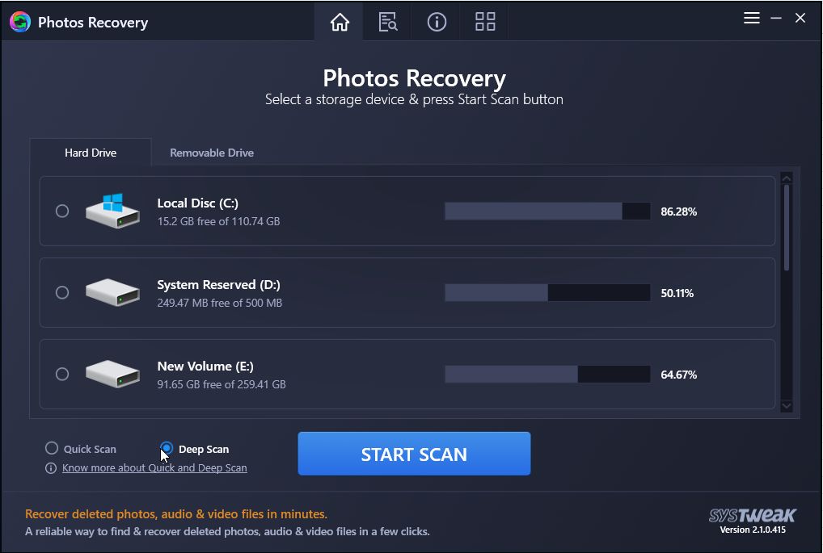Image resolution: width=823 pixels, height=553 pixels.
Task: Click the text '249.47 MB free of 500 MB'
Action: click(220, 303)
